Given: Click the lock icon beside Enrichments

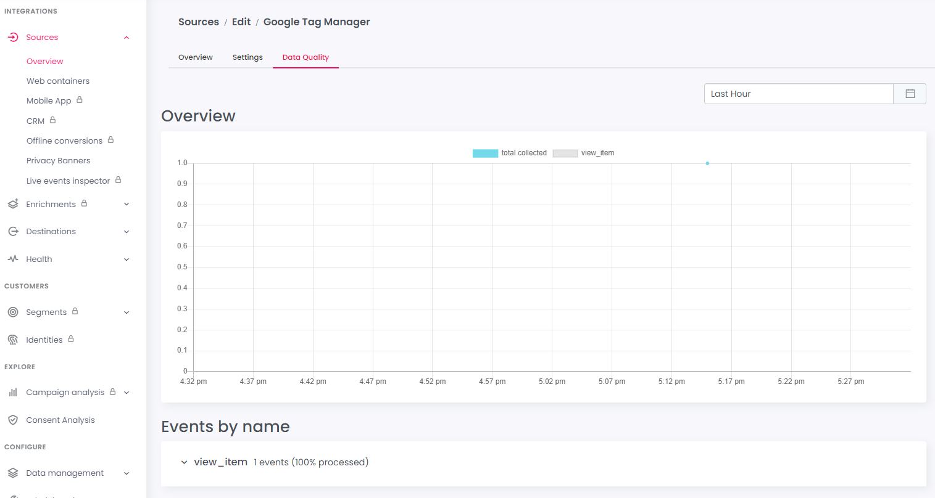Looking at the screenshot, I should coord(84,203).
